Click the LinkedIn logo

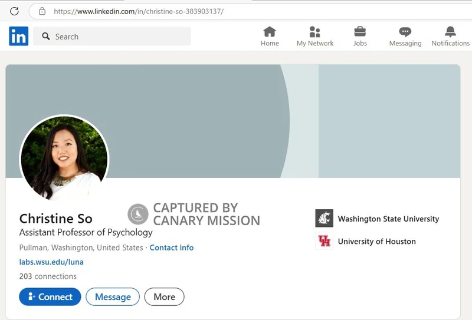tap(19, 36)
